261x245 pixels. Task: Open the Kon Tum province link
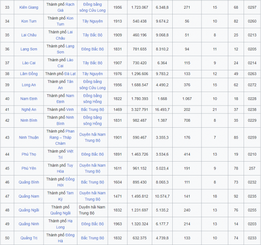[x=29, y=21]
